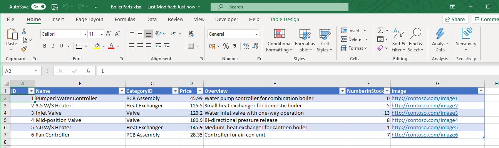Image resolution: width=499 pixels, height=148 pixels.
Task: Click the Font Color red swatch
Action: (111, 46)
